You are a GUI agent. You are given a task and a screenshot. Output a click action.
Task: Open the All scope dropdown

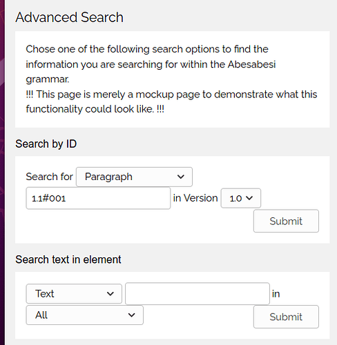point(85,315)
